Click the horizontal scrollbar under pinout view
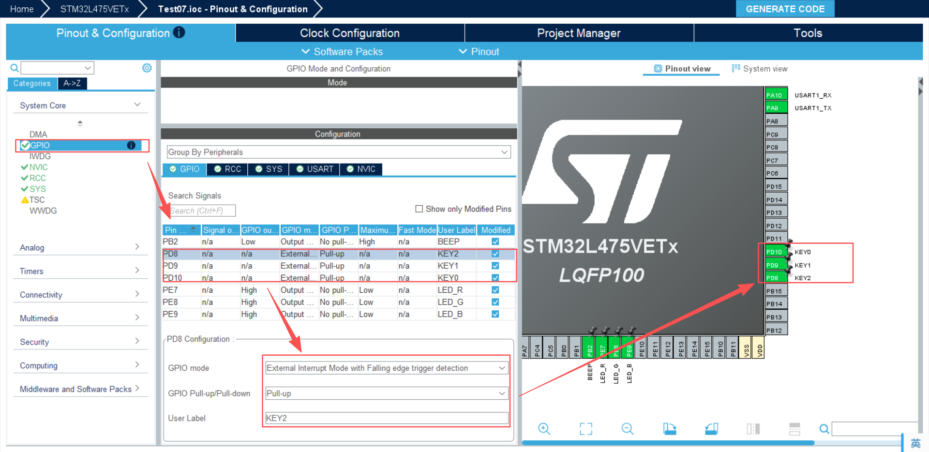The height and width of the screenshot is (452, 929). click(x=668, y=443)
